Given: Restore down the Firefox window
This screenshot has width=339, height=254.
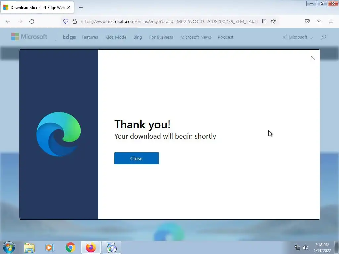Looking at the screenshot, I should 322,4.
